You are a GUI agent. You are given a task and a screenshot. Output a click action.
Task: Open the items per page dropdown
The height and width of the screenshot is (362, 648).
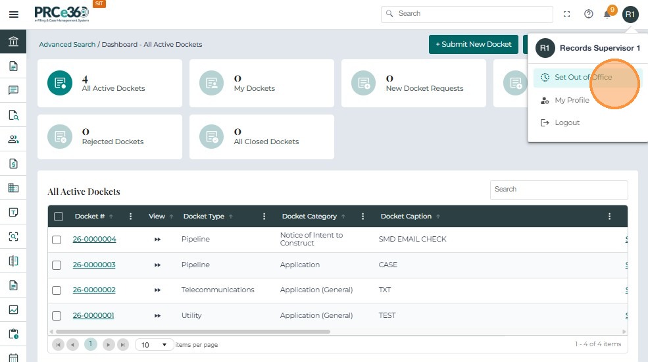point(155,345)
